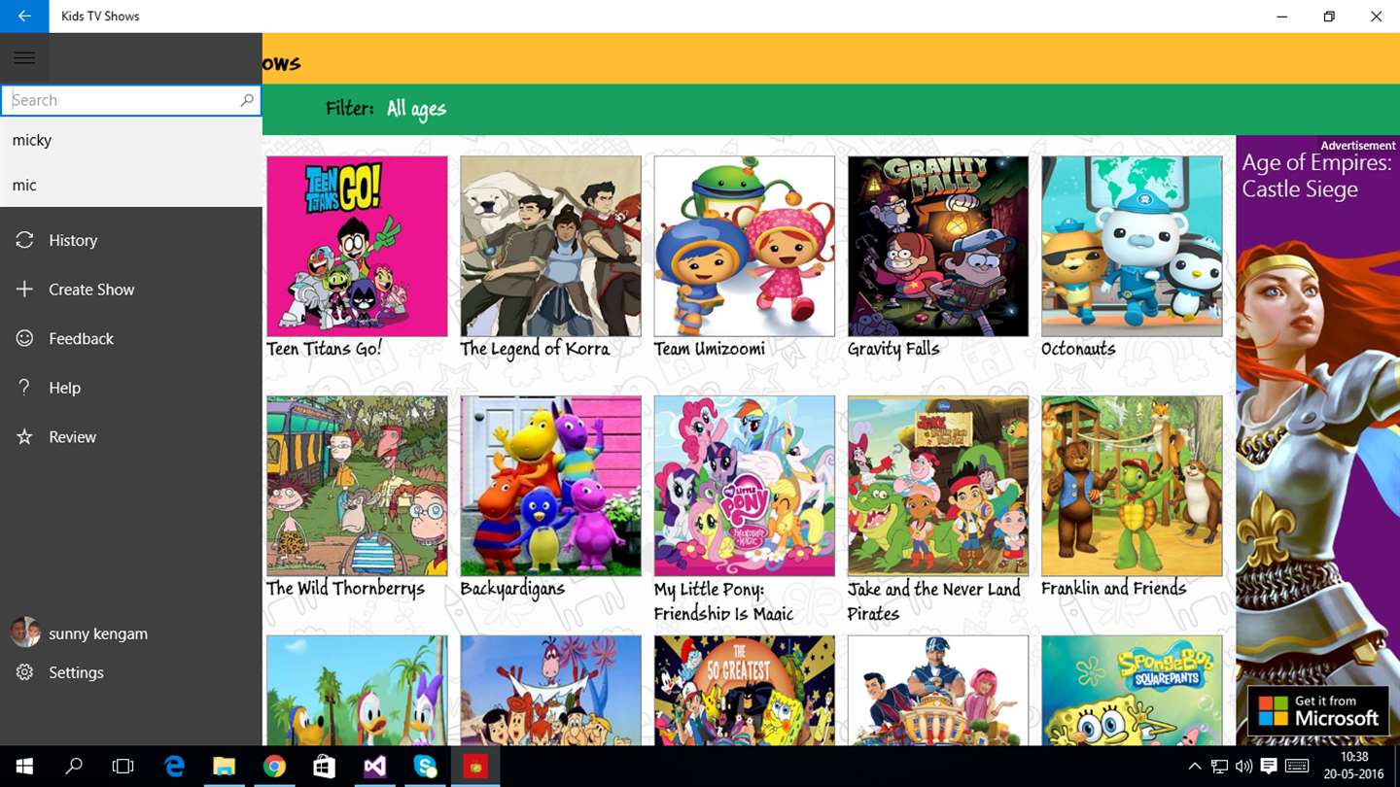Open the 50 Greatest cartoons thumbnail
The image size is (1400, 787).
pyautogui.click(x=744, y=691)
